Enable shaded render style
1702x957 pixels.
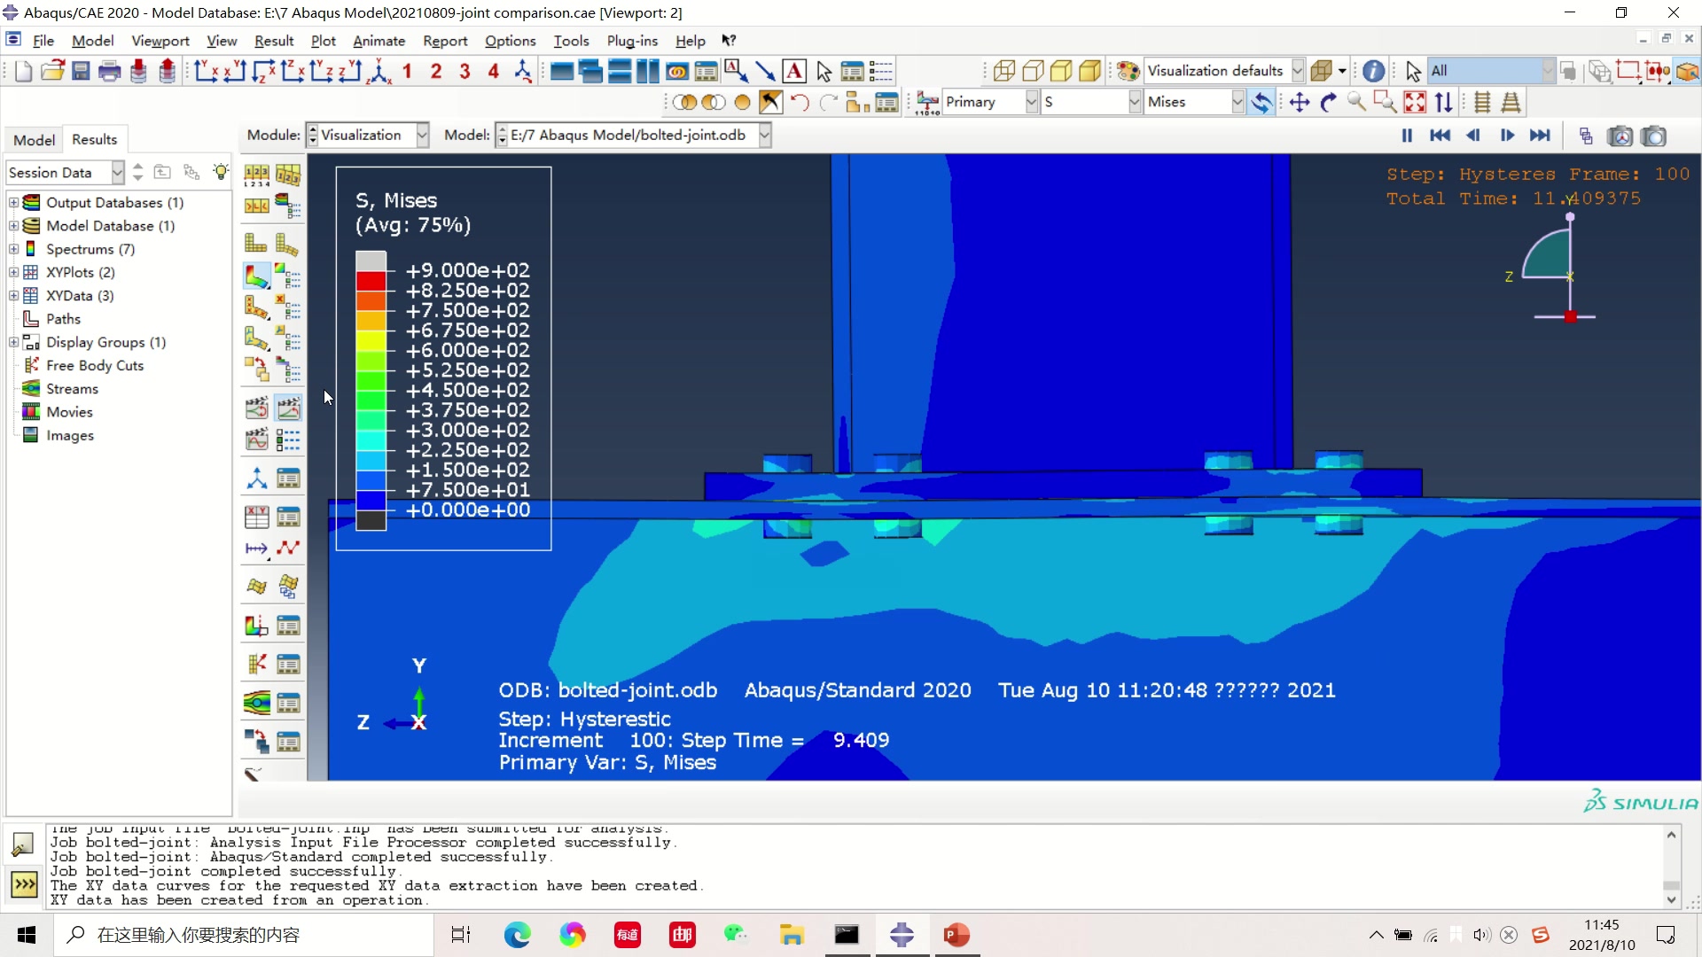click(1090, 71)
